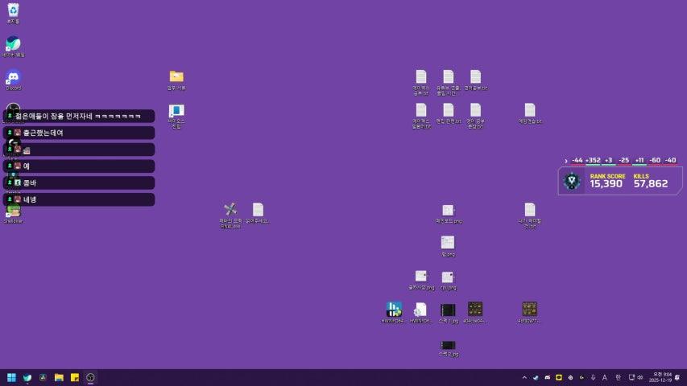Open the ShellShock desktop shortcut
Screen dimensions: 687x386
[x=13, y=211]
